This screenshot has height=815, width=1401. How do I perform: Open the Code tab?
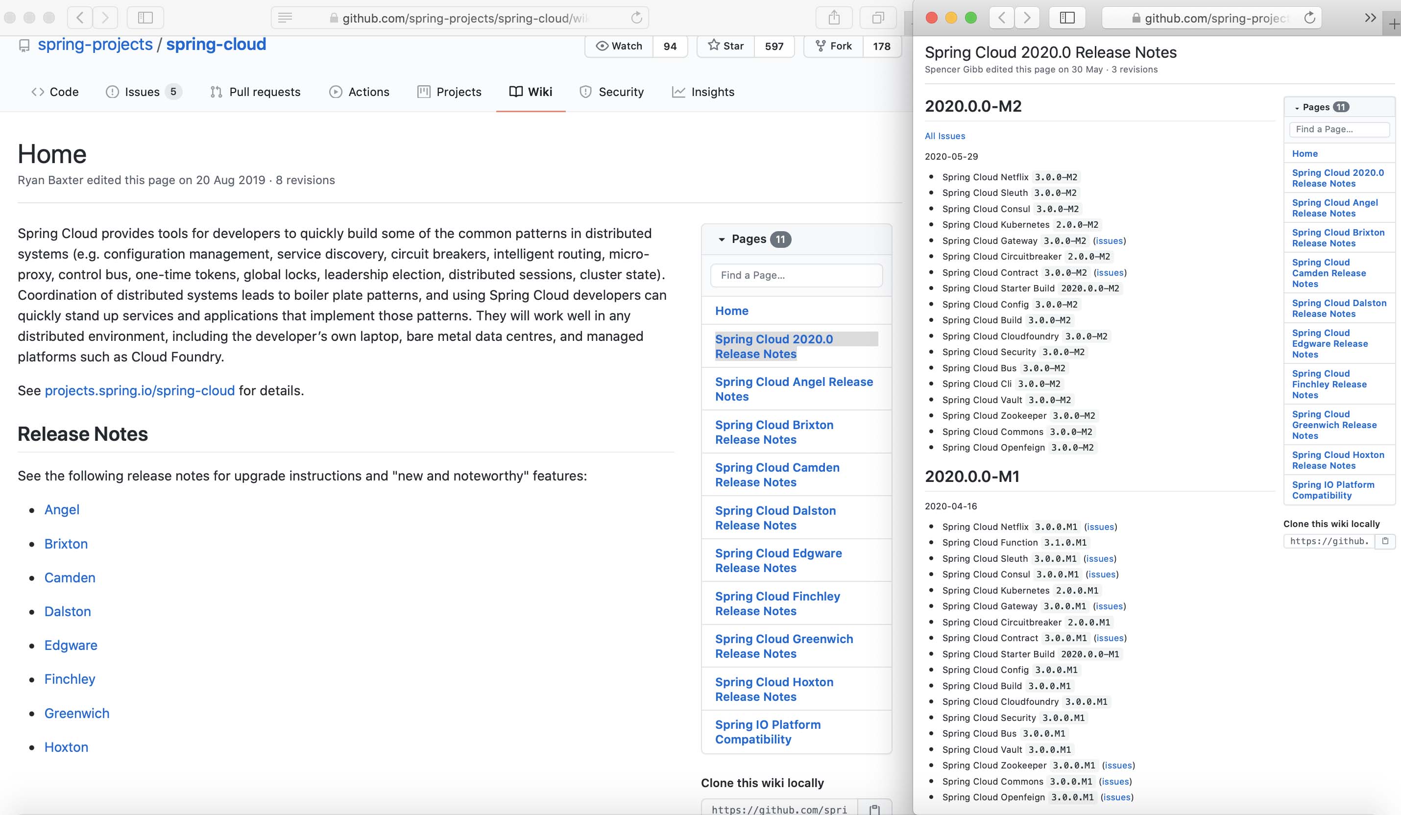tap(55, 92)
